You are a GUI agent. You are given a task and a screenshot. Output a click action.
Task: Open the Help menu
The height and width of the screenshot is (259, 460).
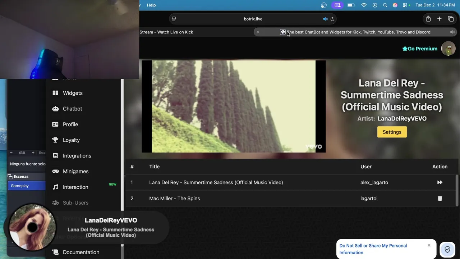(151, 5)
